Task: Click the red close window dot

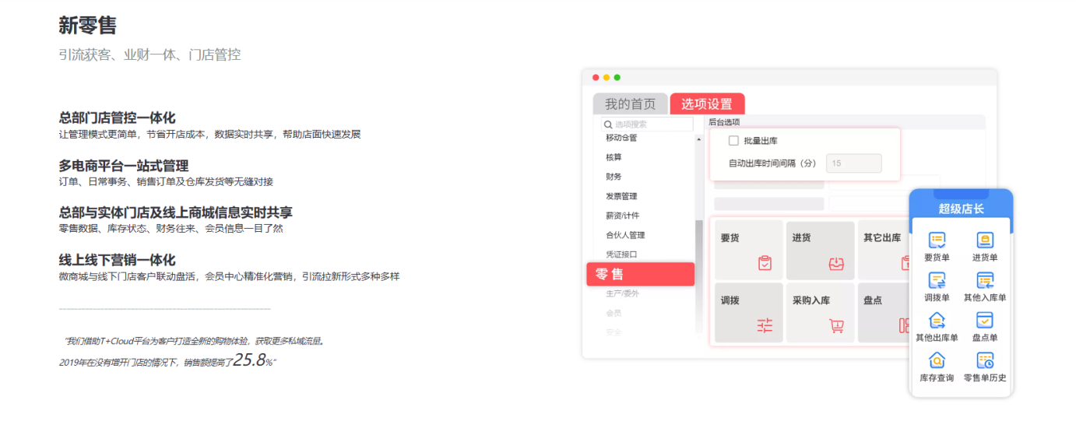Action: [596, 78]
